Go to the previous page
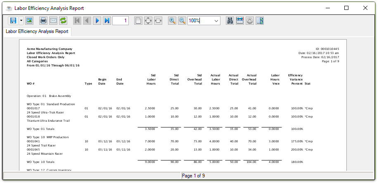 (87, 21)
